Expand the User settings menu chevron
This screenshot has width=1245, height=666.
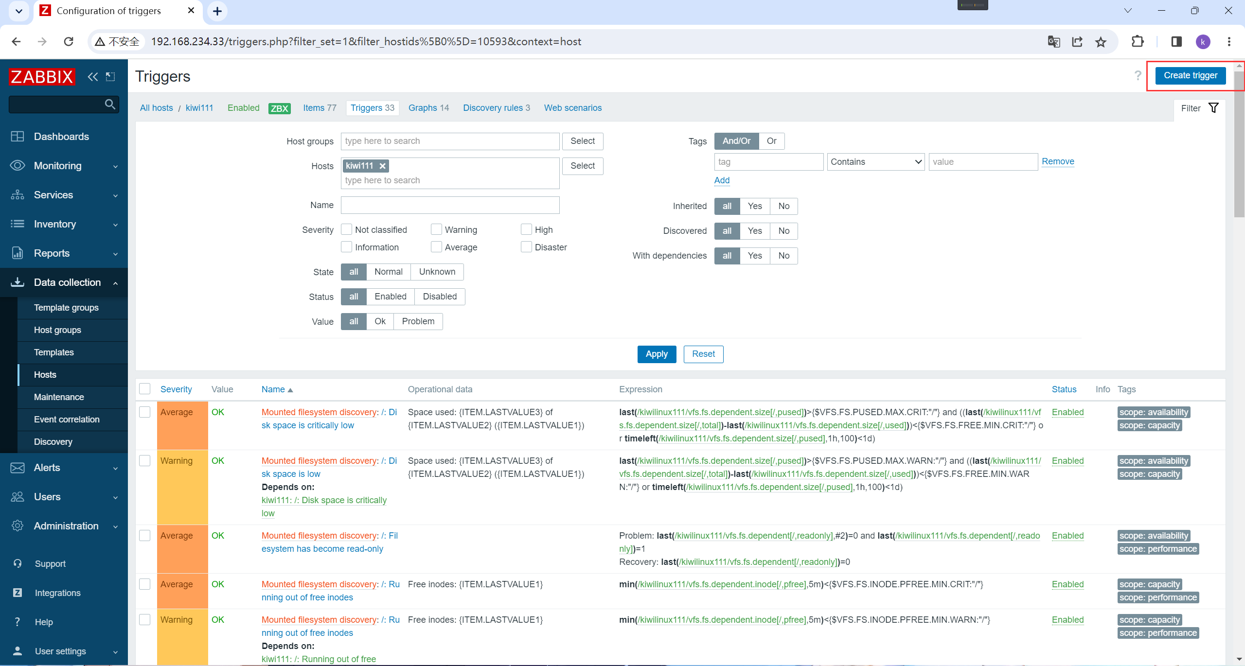pos(116,652)
